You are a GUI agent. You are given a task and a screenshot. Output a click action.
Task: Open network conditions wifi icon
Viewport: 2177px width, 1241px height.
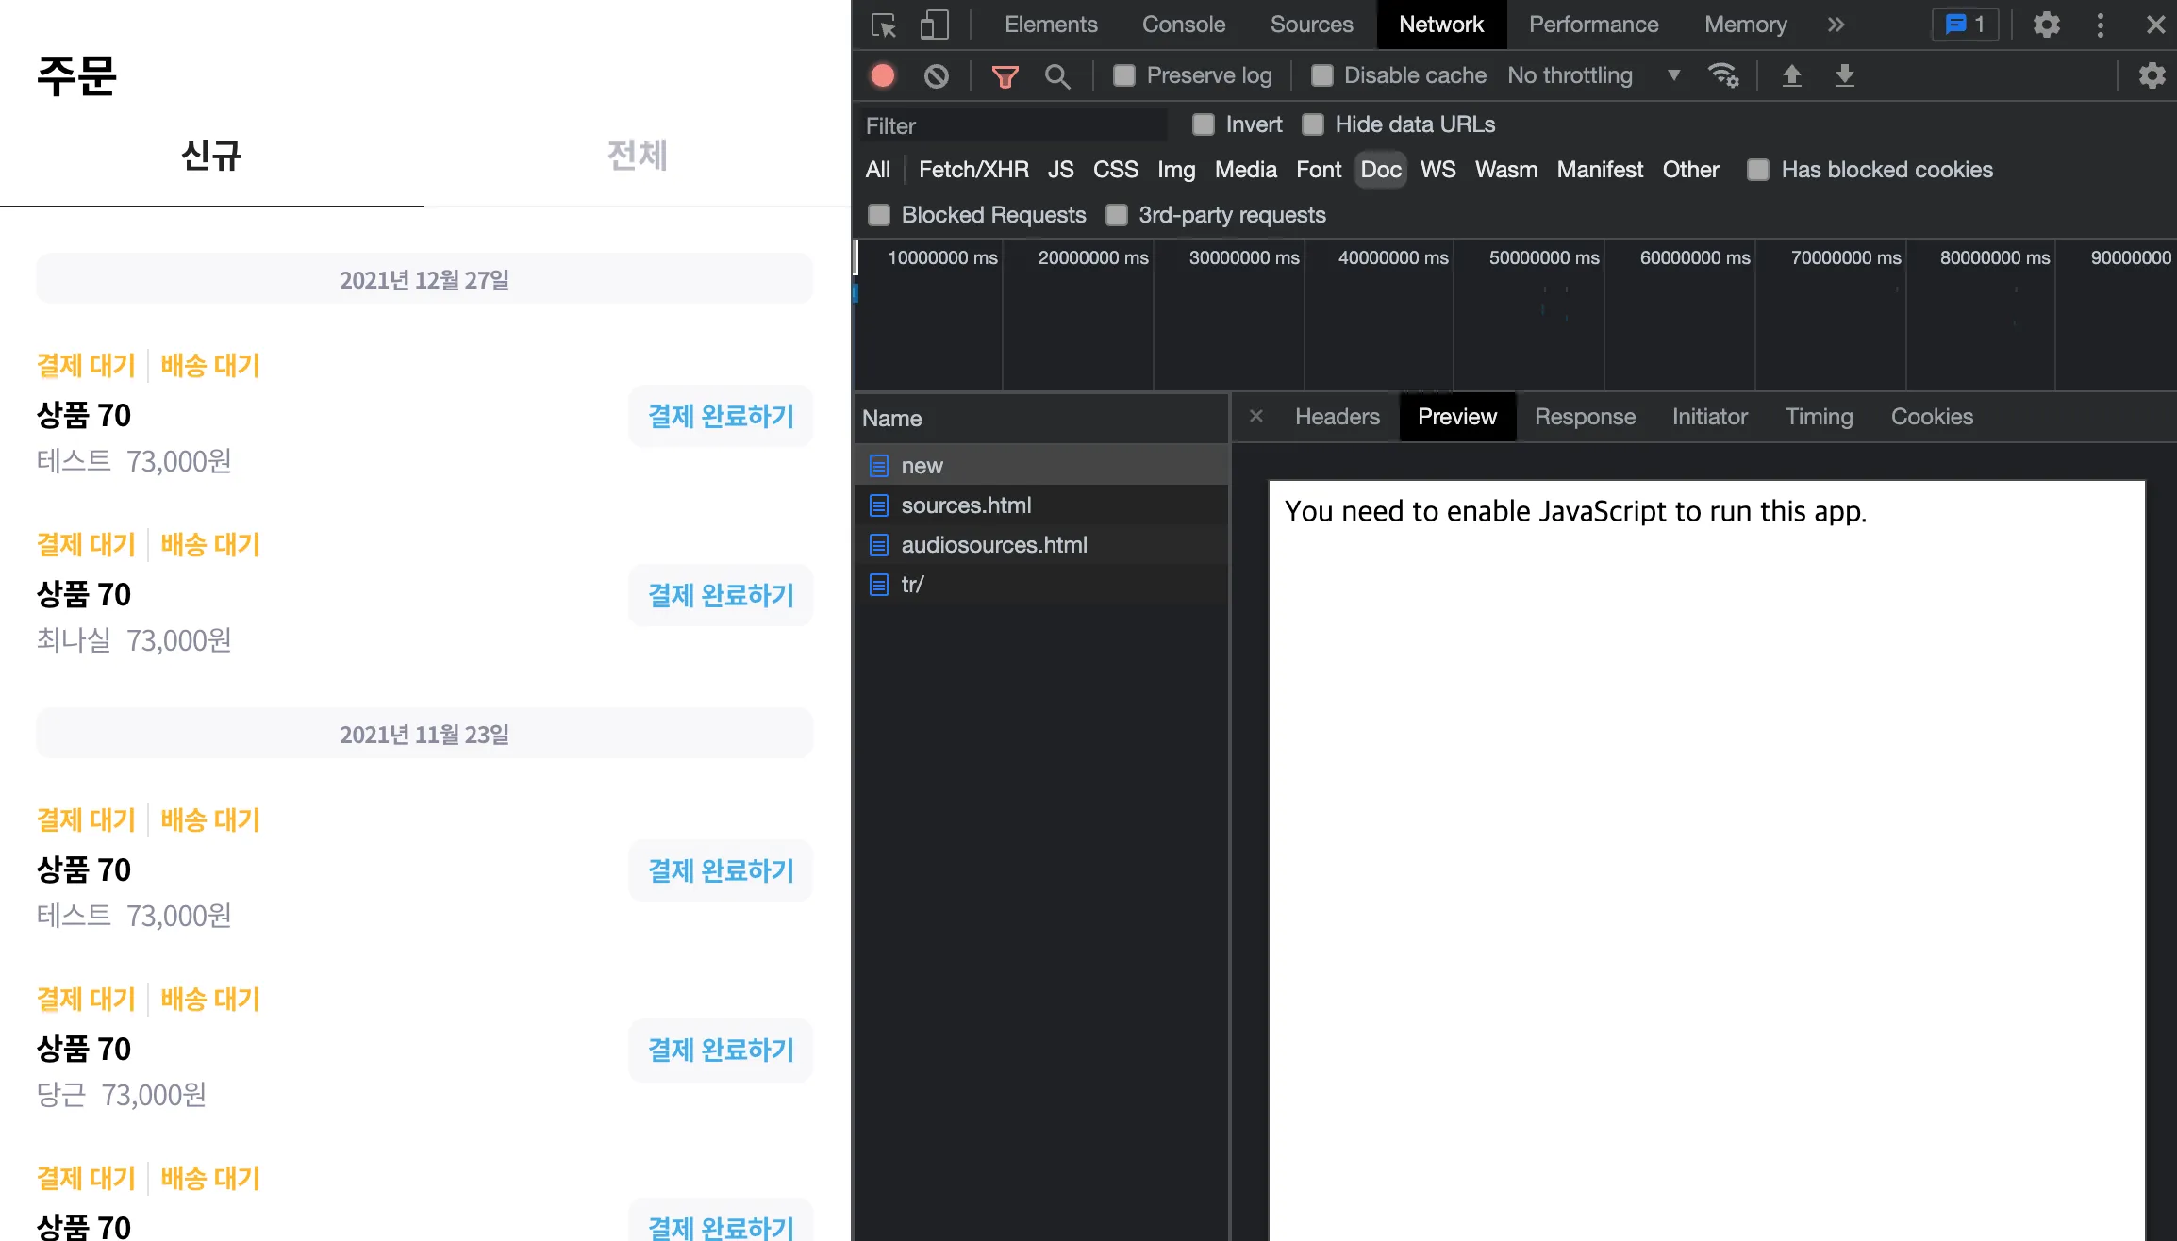(1723, 75)
